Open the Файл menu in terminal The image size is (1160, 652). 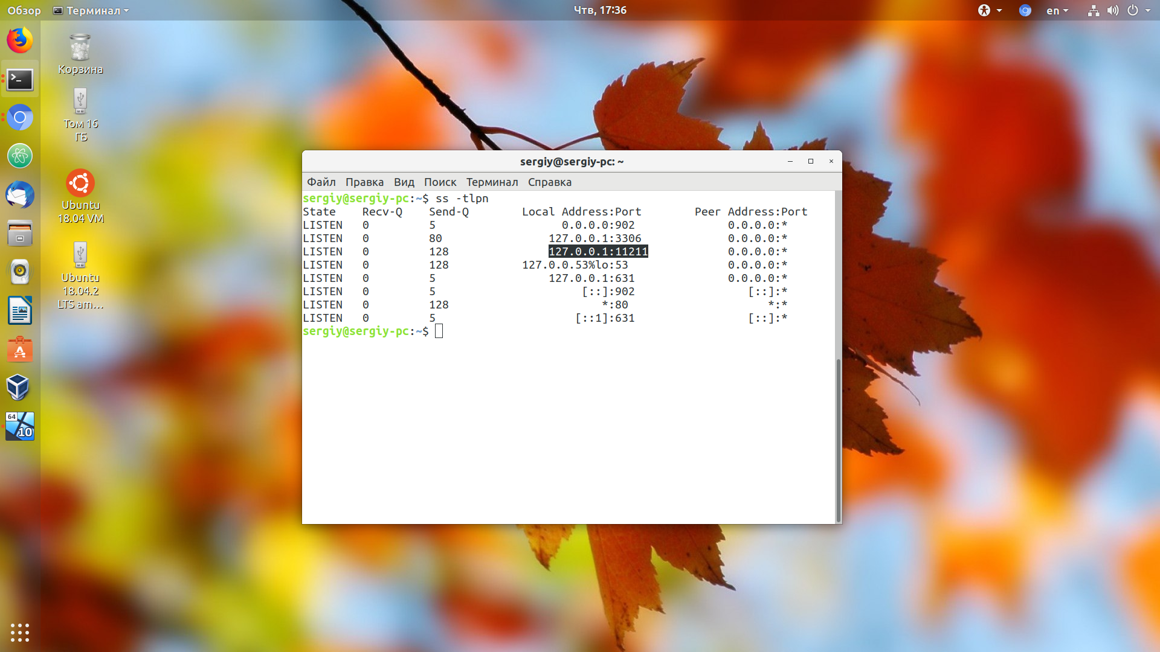[x=321, y=182]
